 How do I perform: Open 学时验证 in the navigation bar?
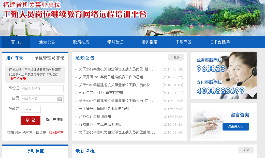[x=115, y=42]
